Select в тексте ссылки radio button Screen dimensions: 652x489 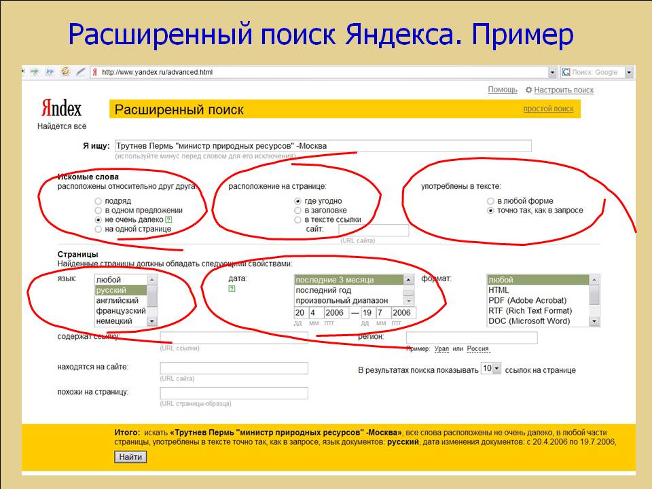297,219
